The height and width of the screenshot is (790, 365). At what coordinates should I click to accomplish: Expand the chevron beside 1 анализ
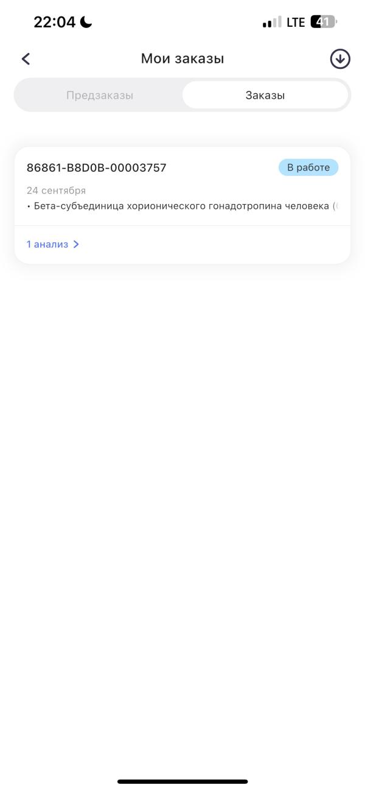[76, 244]
